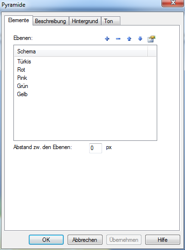Go to the Ton tab
The width and height of the screenshot is (185, 250).
pyautogui.click(x=111, y=21)
